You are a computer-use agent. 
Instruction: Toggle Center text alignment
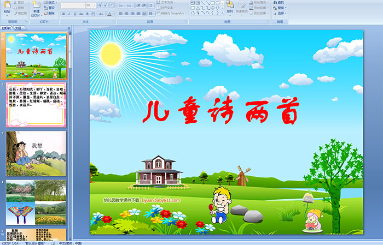point(126,14)
